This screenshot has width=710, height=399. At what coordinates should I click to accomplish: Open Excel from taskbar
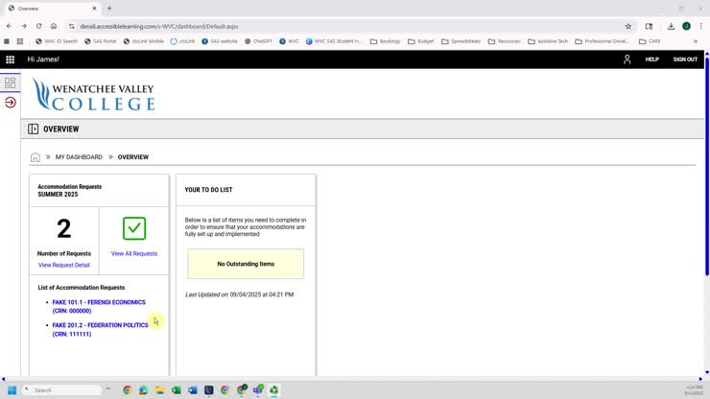tap(176, 390)
